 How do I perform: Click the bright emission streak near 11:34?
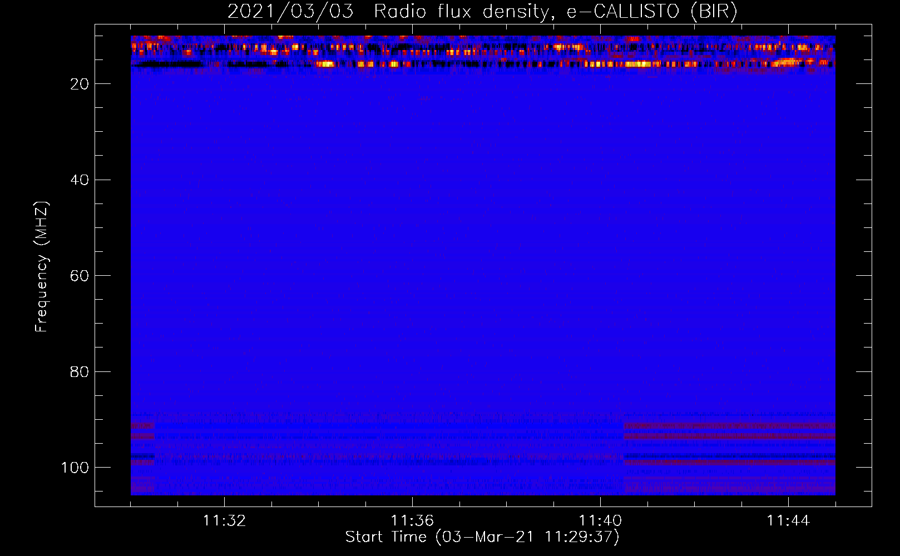[x=327, y=64]
